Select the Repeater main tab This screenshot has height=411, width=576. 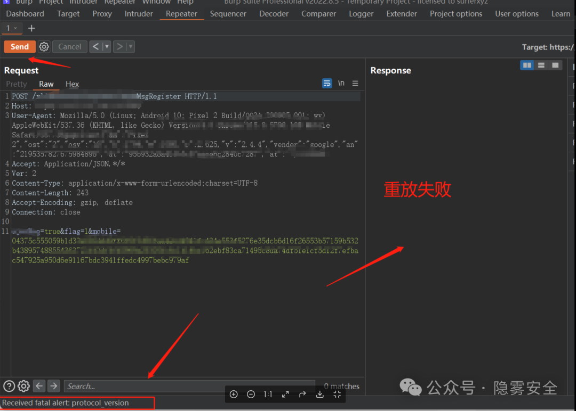point(181,13)
